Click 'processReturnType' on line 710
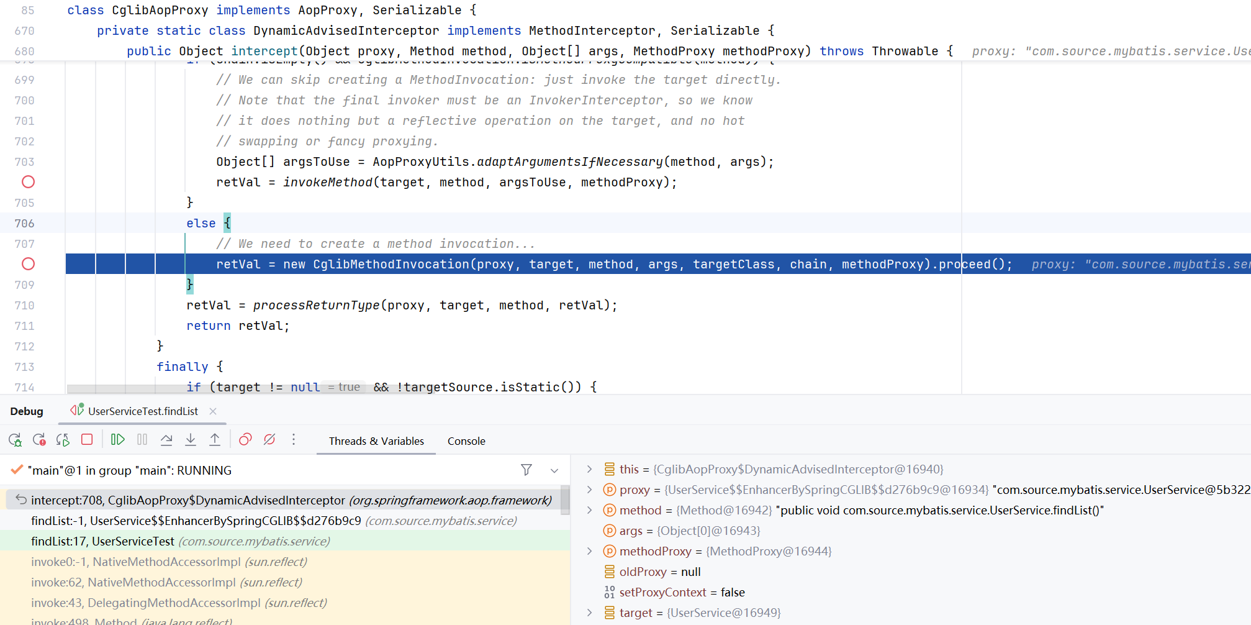Screen dimensions: 1251x625 click(317, 305)
